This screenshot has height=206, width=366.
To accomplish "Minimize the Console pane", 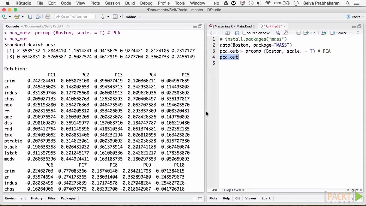I will 195,26.
